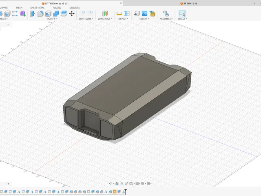Click the Viewports layout icon

[x=148, y=183]
